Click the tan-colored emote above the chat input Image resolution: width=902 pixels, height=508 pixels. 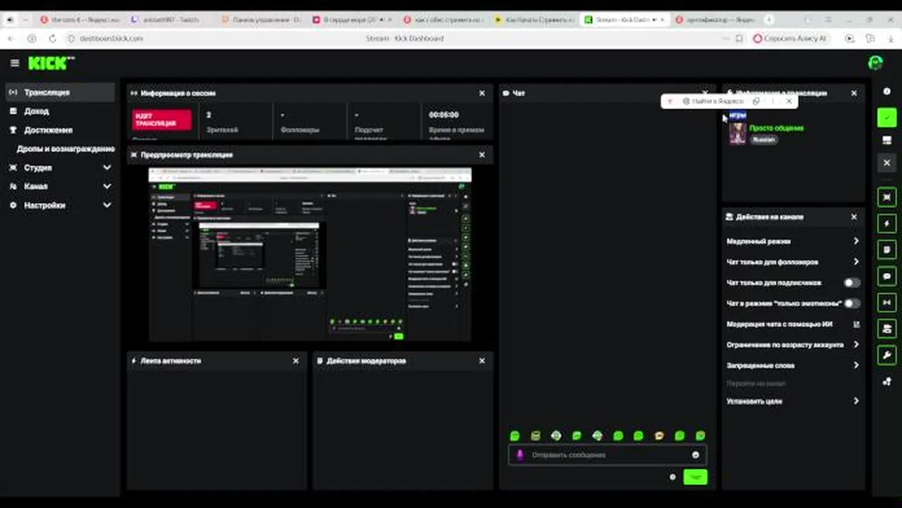659,436
